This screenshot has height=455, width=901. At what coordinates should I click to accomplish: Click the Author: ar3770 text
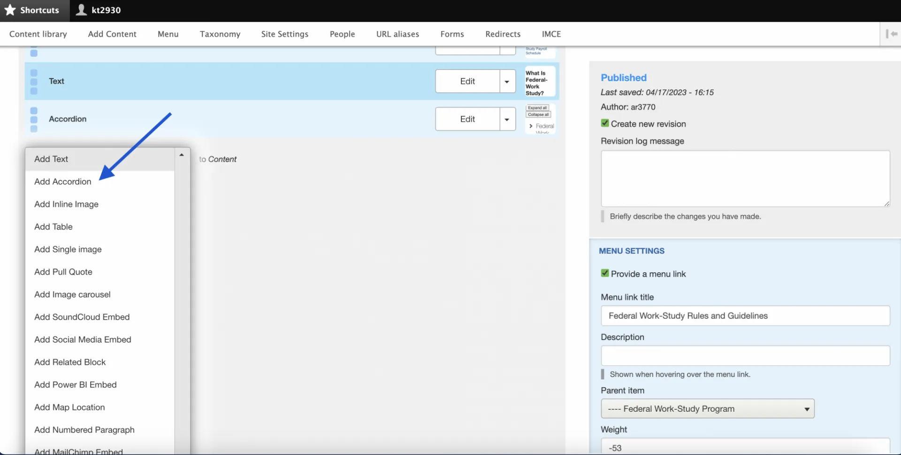pos(628,107)
